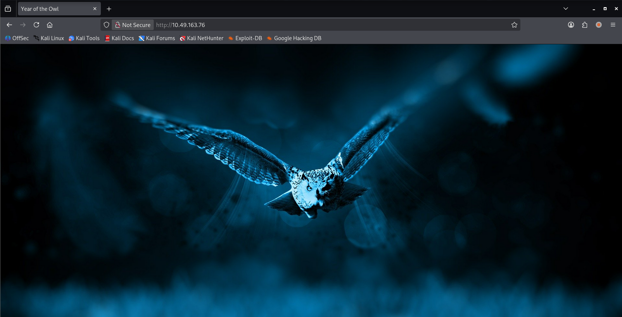The image size is (622, 317).
Task: Expand the list all tabs dropdown
Action: click(x=565, y=9)
